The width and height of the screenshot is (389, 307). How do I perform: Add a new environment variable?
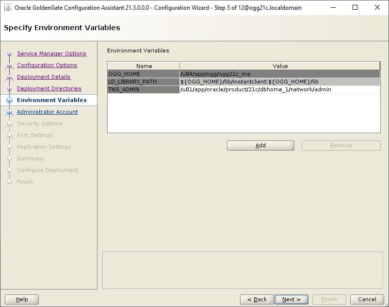pyautogui.click(x=260, y=145)
